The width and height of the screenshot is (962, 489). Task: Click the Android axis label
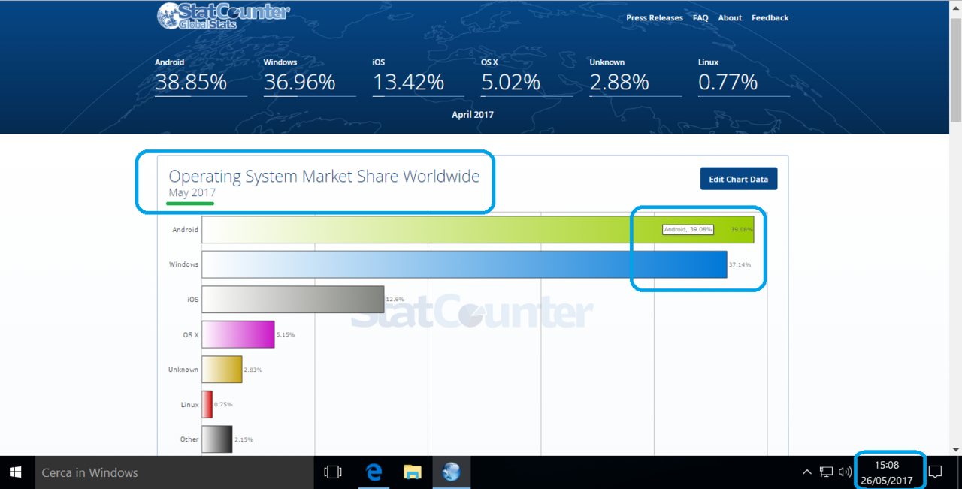coord(186,230)
